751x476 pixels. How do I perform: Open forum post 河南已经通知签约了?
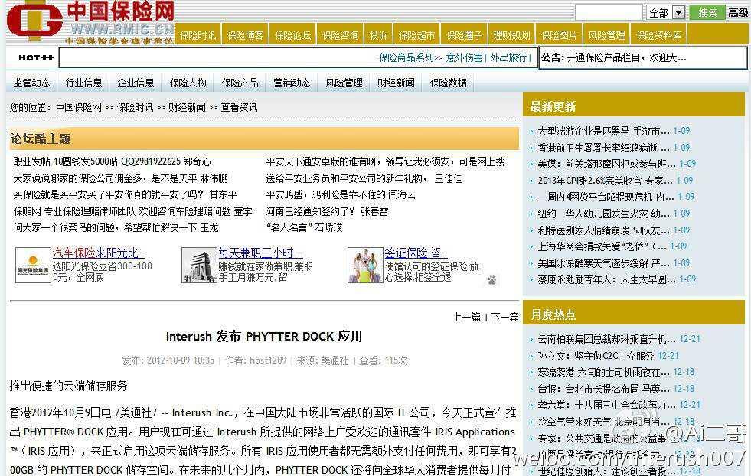pyautogui.click(x=327, y=211)
